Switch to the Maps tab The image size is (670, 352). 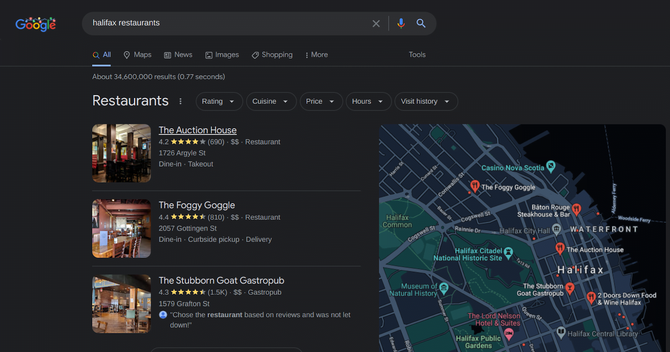click(137, 55)
